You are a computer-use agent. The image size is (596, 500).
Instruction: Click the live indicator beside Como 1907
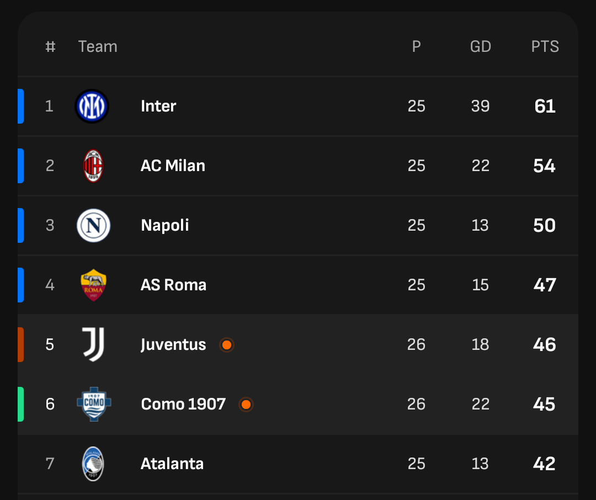246,405
